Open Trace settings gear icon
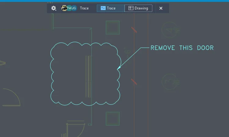Image resolution: width=229 pixels, height=137 pixels. (53, 8)
